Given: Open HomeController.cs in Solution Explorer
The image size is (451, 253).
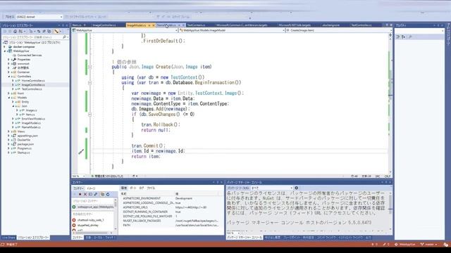Looking at the screenshot, I should (33, 81).
